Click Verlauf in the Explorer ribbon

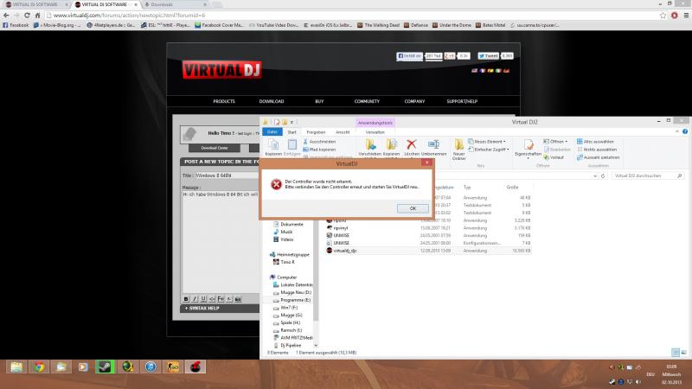coord(554,157)
